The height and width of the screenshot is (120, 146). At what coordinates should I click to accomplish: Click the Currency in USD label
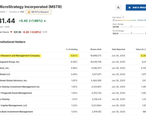(x=17, y=12)
